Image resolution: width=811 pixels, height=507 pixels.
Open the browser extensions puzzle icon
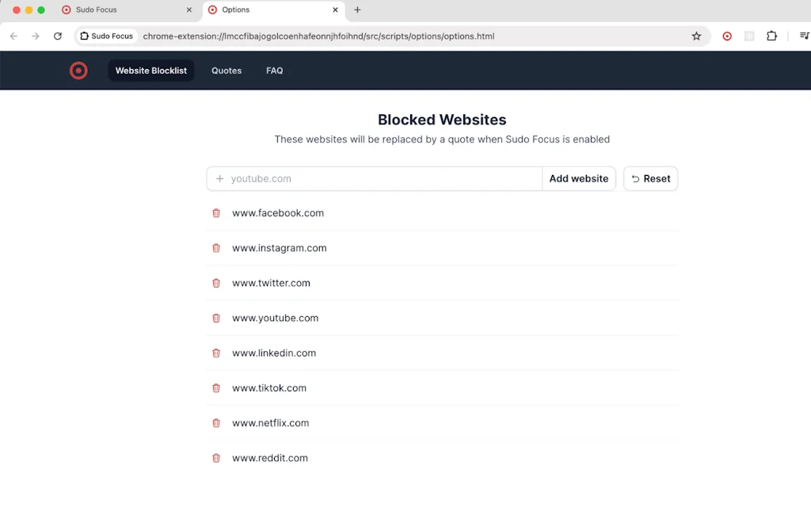point(771,36)
